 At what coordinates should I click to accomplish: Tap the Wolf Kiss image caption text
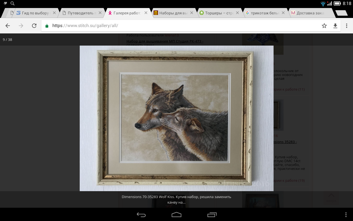tap(176, 199)
